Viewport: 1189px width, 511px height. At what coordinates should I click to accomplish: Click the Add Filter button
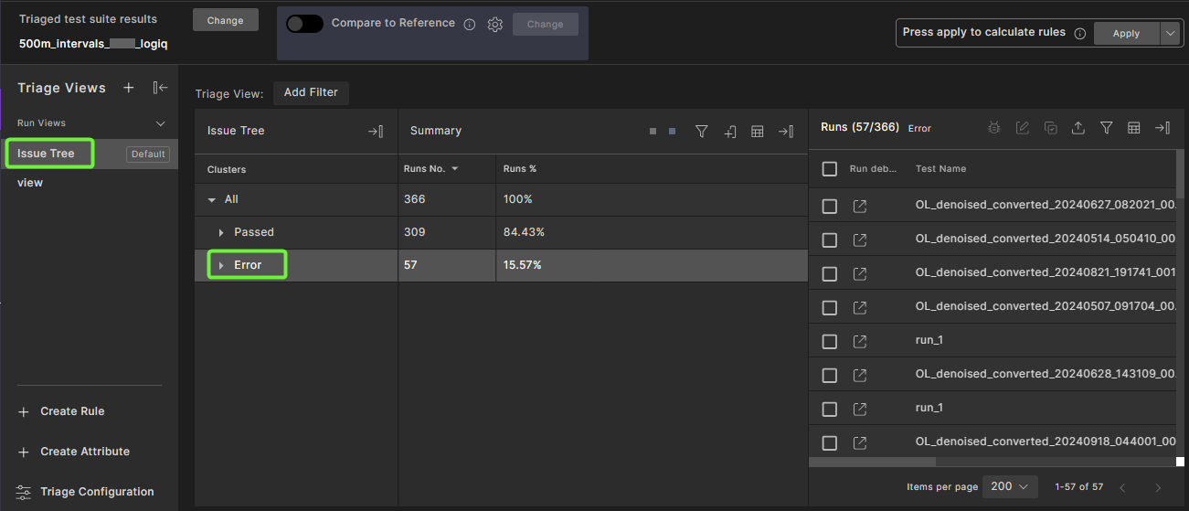311,92
